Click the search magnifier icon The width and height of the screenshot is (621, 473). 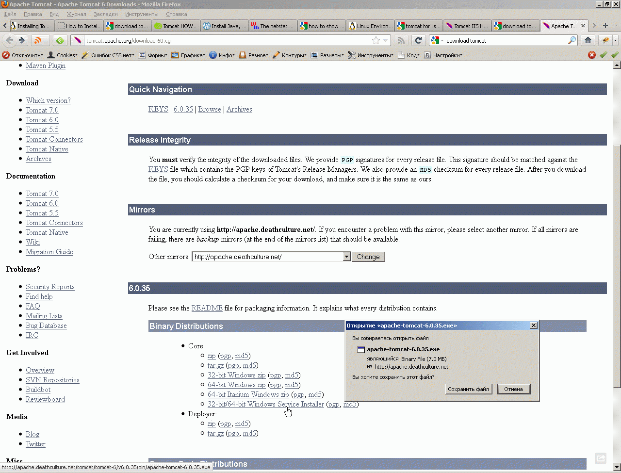pyautogui.click(x=572, y=40)
